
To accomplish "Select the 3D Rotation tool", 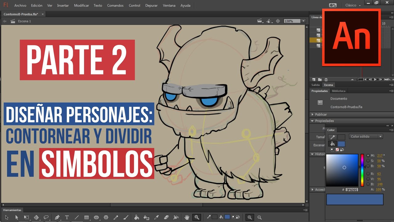I will [x=36, y=217].
